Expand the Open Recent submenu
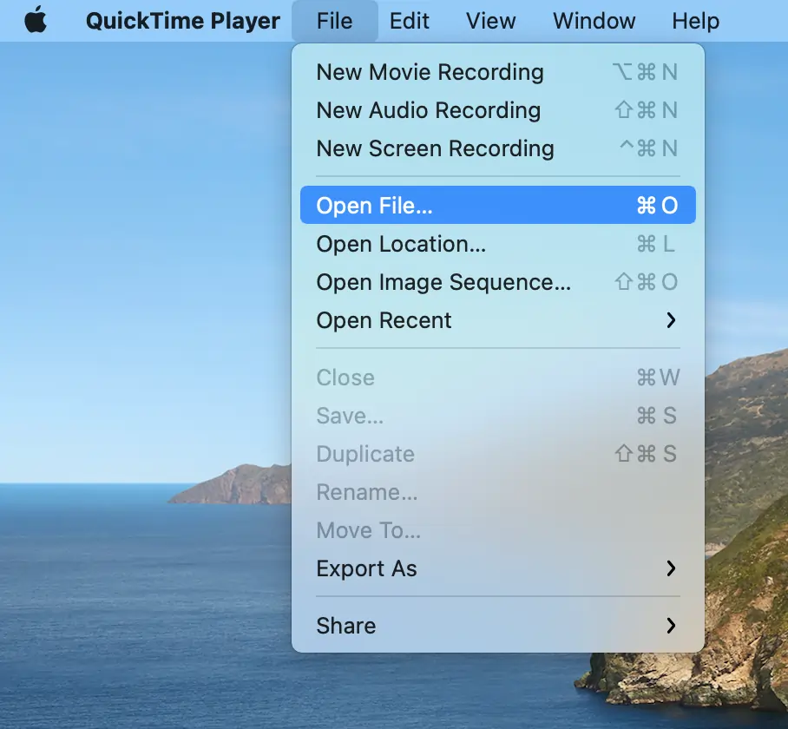788x729 pixels. tap(497, 320)
